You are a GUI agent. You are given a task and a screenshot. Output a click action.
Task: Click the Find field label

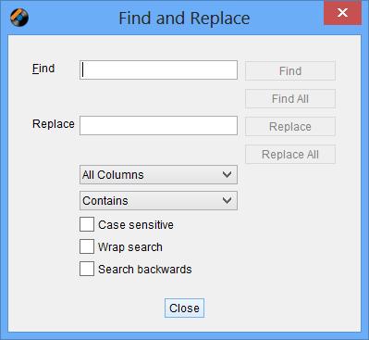coord(43,69)
